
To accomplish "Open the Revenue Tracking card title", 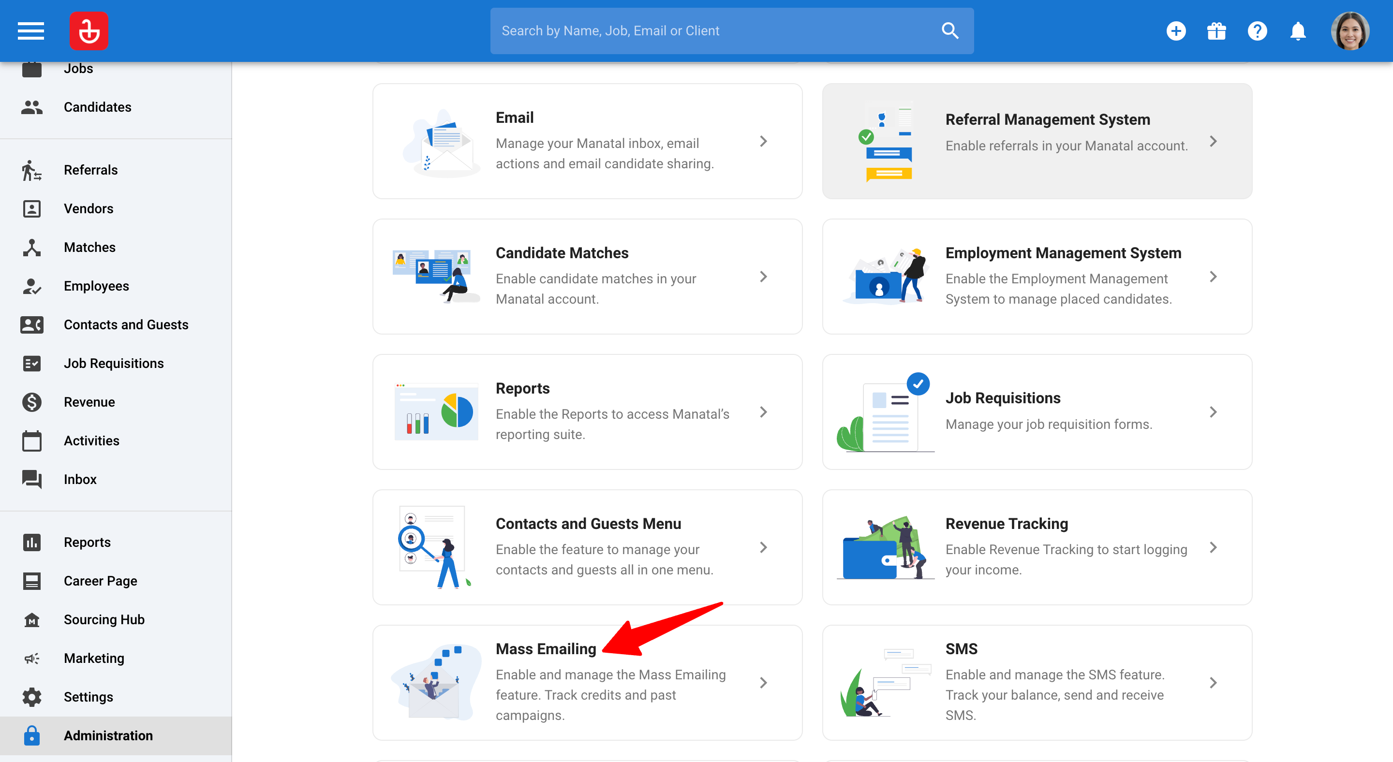I will 1007,524.
